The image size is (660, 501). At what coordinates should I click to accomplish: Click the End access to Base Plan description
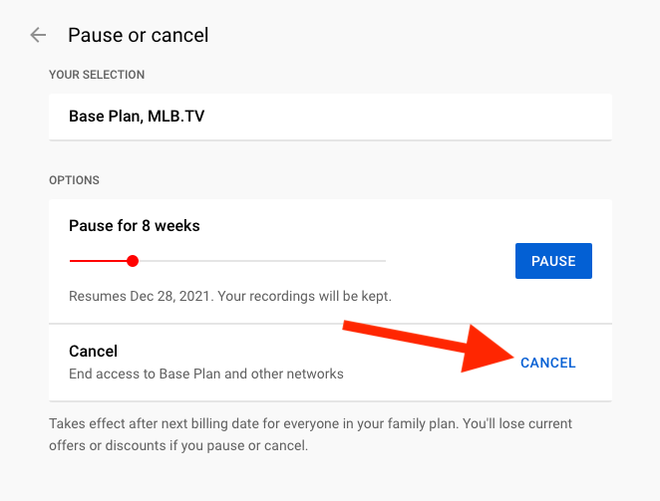point(205,375)
